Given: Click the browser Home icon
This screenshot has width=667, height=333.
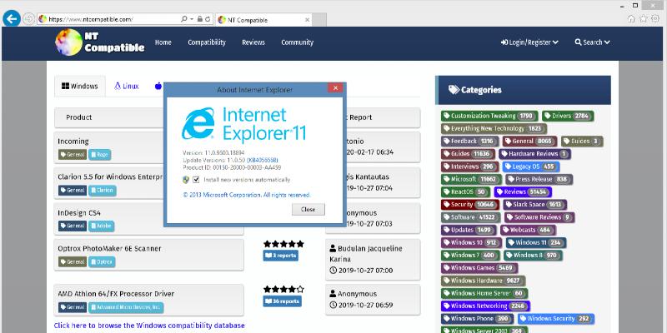Looking at the screenshot, I should pyautogui.click(x=631, y=18).
